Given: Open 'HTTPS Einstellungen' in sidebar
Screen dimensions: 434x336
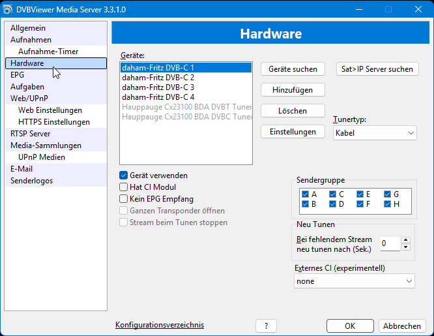Looking at the screenshot, I should tap(54, 122).
